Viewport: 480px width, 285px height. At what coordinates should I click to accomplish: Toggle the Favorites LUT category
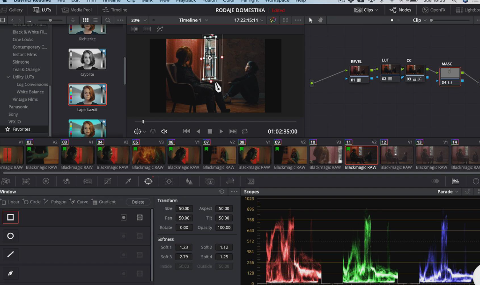22,129
